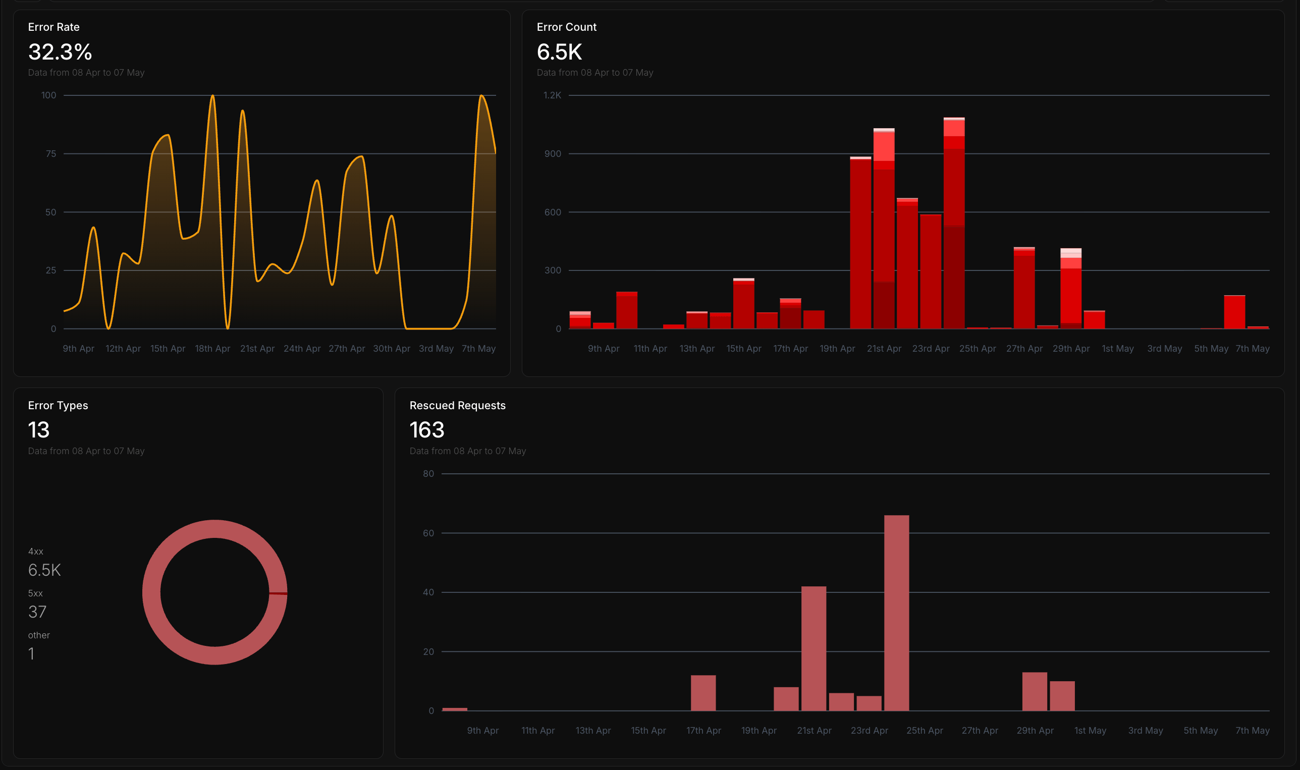The image size is (1300, 770).
Task: Click the '1.2K' Error Count axis label
Action: [x=552, y=95]
